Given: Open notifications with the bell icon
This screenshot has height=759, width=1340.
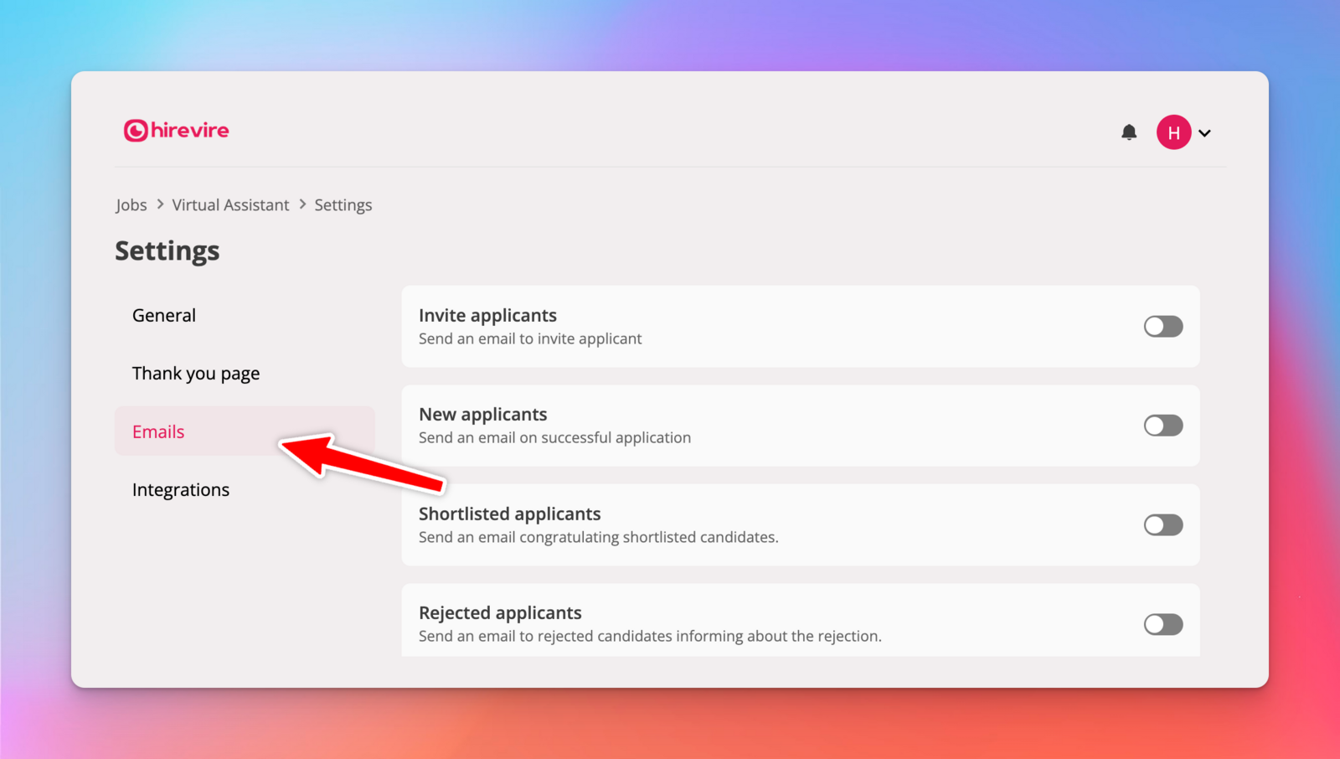Looking at the screenshot, I should [1129, 132].
